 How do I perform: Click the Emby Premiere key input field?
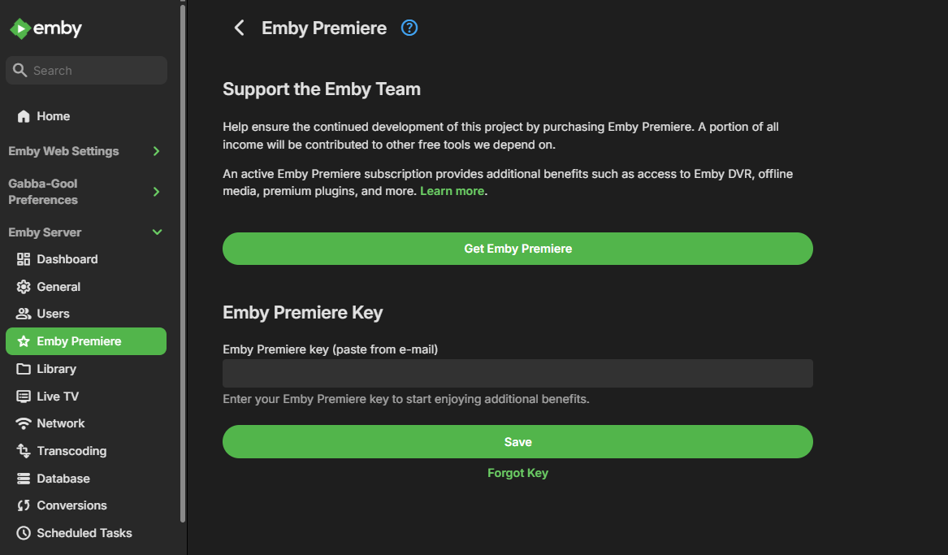coord(517,374)
